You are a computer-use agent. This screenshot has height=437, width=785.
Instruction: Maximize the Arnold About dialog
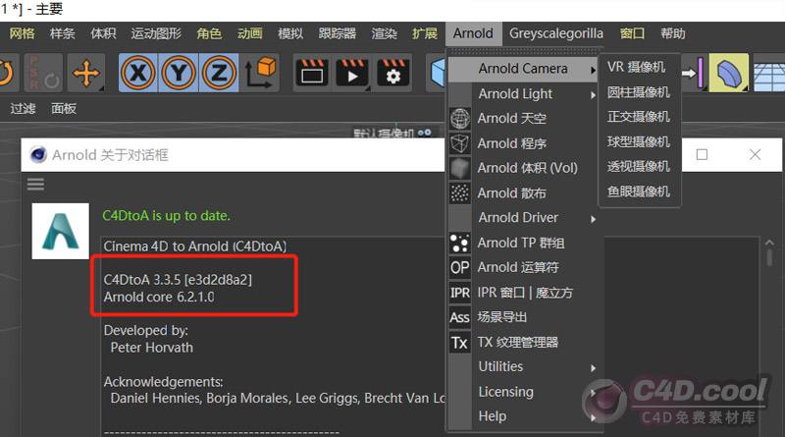pos(702,155)
